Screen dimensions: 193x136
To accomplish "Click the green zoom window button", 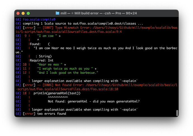I will (28, 13).
